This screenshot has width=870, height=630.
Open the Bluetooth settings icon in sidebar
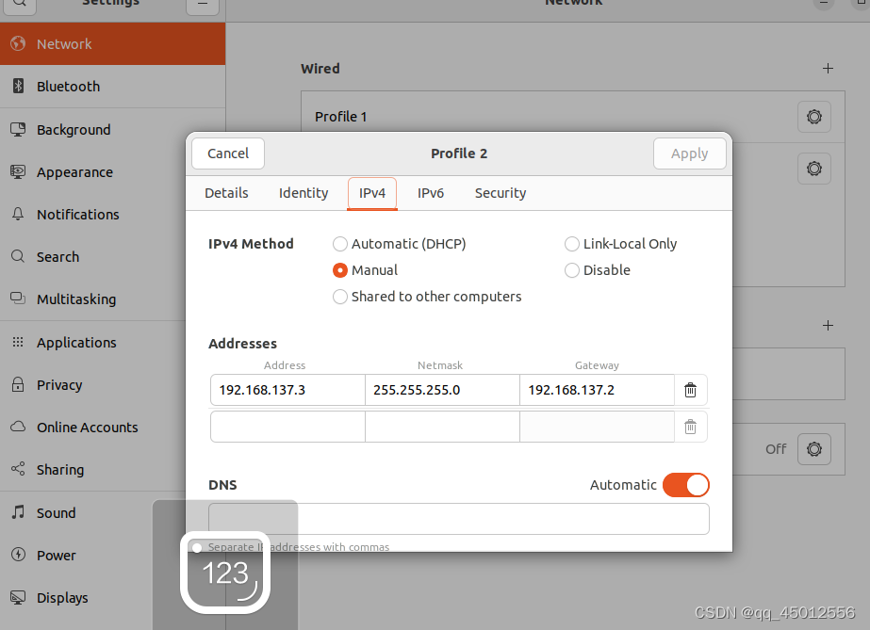click(17, 86)
